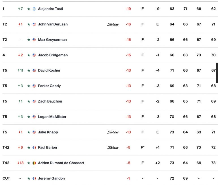
Task: Click Argentina flag icon beside Alejandro Tosti
Action: 34,9
